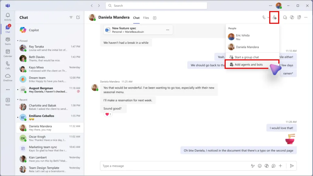The height and width of the screenshot is (176, 313).
Task: Expand the call options dropdown chevron
Action: (268, 17)
